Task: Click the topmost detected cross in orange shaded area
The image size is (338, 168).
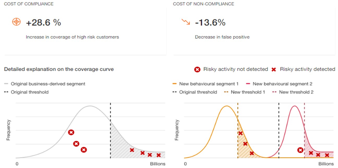Action: [240, 133]
